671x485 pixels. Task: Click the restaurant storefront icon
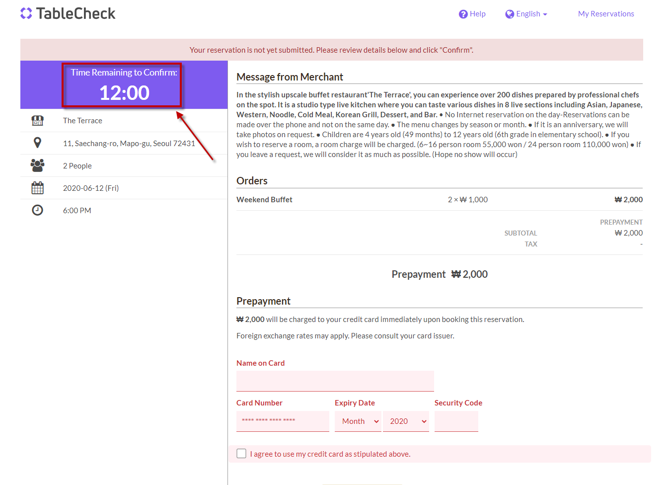[37, 120]
